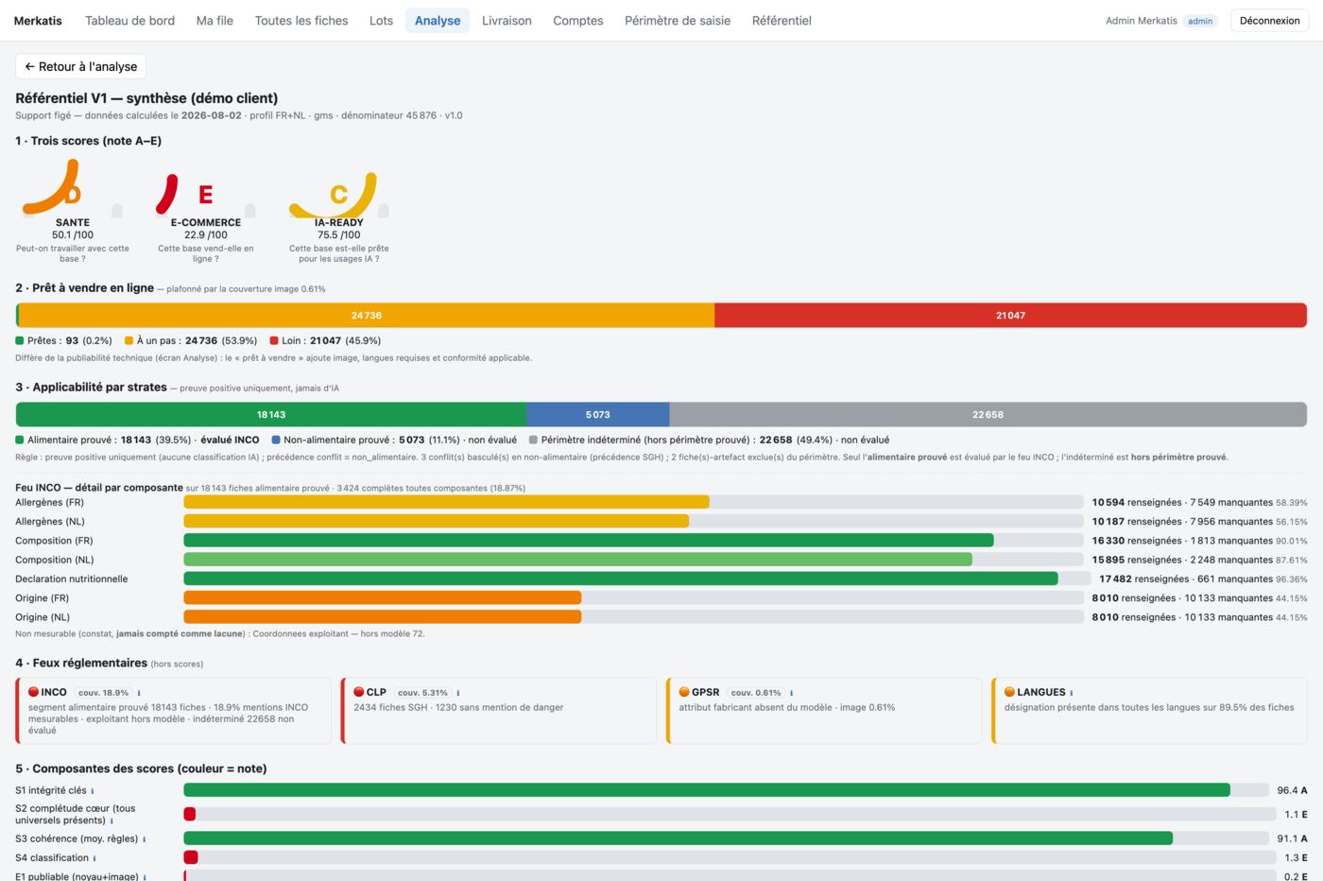
Task: Click the info icon beside S4 classification
Action: 94,858
